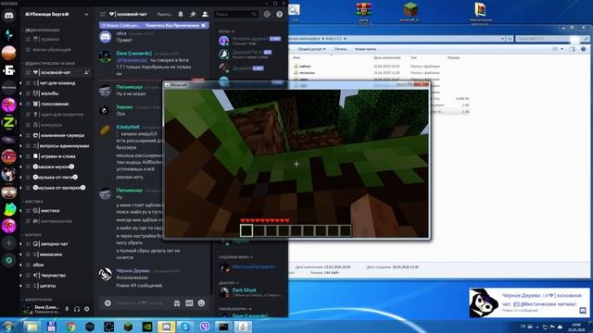Open Discord help question mark icon
This screenshot has width=593, height=333.
[280, 14]
